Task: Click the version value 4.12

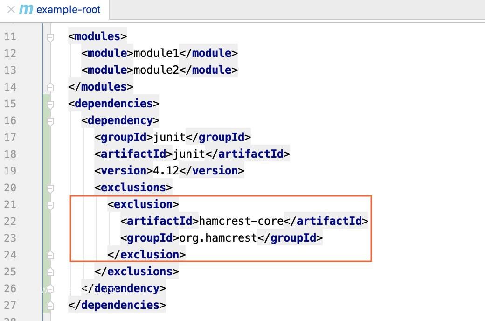Action: click(166, 170)
